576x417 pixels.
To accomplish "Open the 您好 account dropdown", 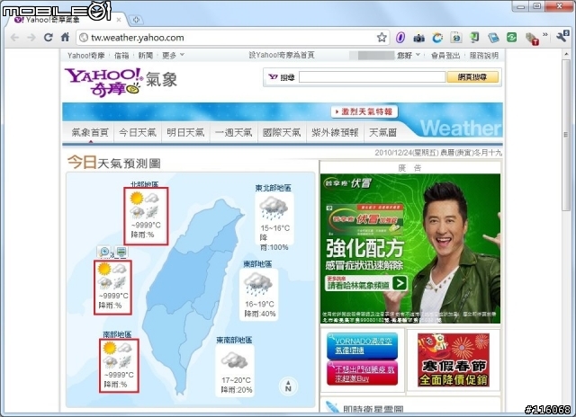I will pyautogui.click(x=408, y=56).
